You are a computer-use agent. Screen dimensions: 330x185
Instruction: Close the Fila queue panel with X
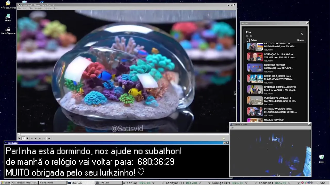tap(302, 34)
